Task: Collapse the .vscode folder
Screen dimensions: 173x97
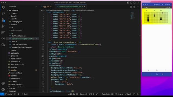Action: (x=14, y=19)
